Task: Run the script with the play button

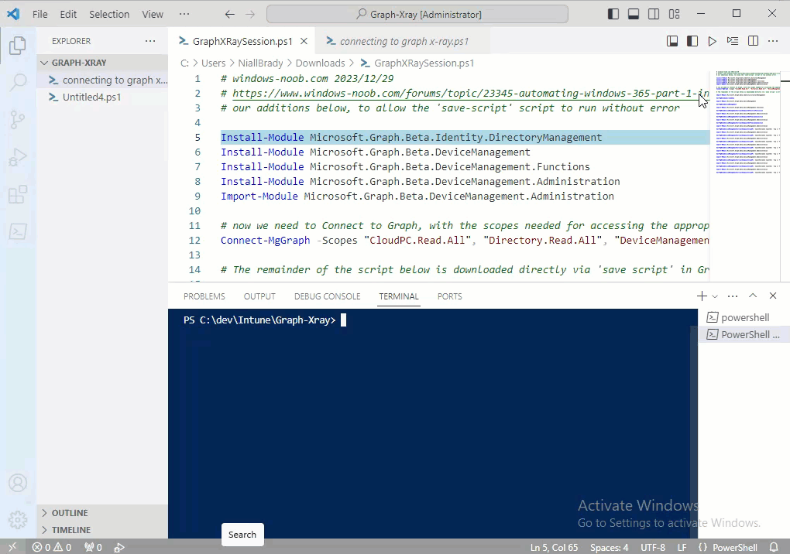Action: coord(712,41)
